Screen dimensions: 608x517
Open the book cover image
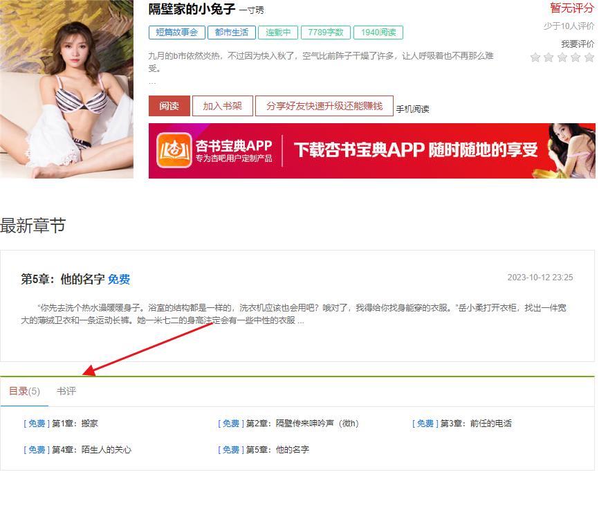[66, 89]
